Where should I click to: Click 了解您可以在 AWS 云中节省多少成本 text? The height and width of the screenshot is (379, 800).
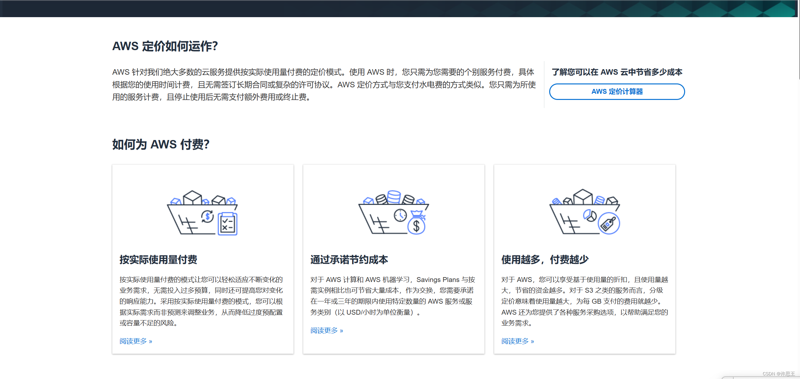[x=617, y=72]
